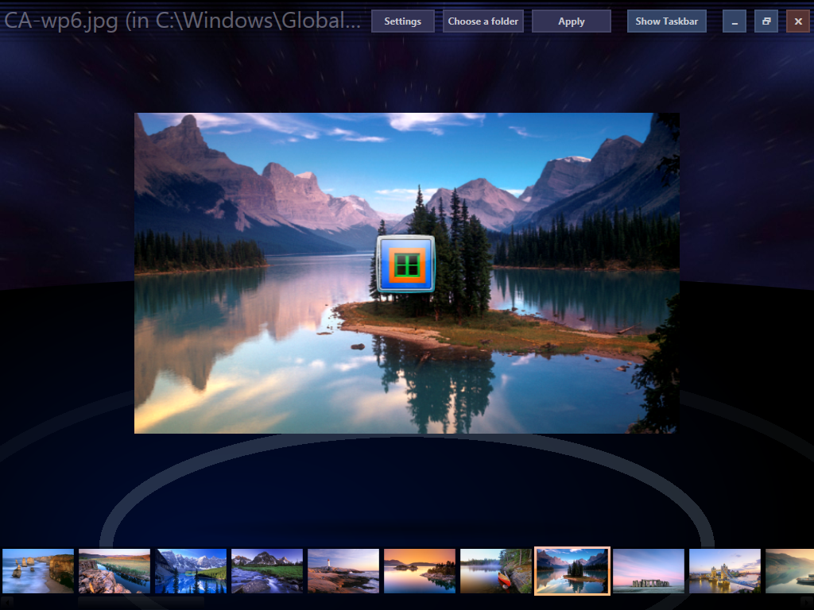Choose the orange sunset lake thumbnail
The image size is (814, 610).
420,571
